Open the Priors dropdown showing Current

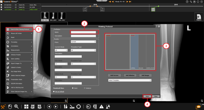(x=83, y=42)
